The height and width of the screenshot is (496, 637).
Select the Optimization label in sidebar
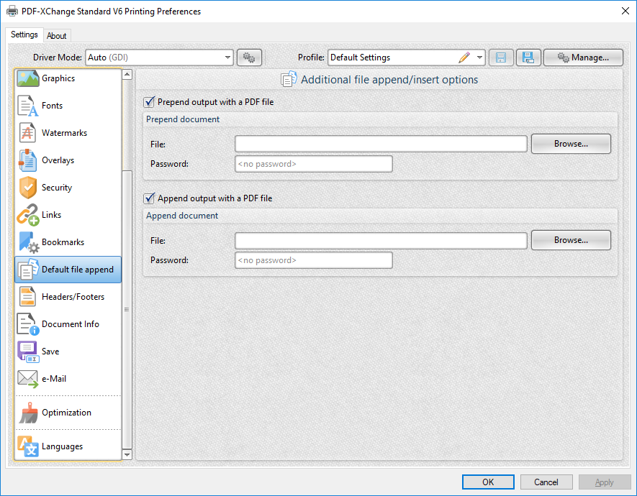(x=67, y=413)
